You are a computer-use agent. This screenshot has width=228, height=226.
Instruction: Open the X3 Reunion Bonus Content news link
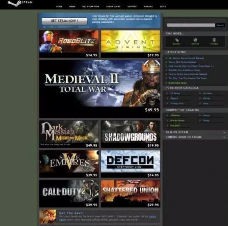(x=186, y=58)
